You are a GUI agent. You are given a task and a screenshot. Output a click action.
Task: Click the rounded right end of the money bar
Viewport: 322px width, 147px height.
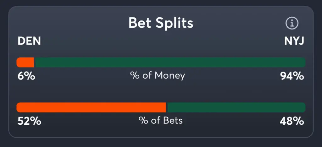[x=303, y=62]
